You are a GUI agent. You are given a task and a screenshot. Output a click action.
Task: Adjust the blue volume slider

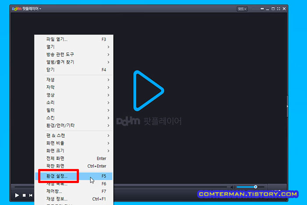tap(250, 187)
